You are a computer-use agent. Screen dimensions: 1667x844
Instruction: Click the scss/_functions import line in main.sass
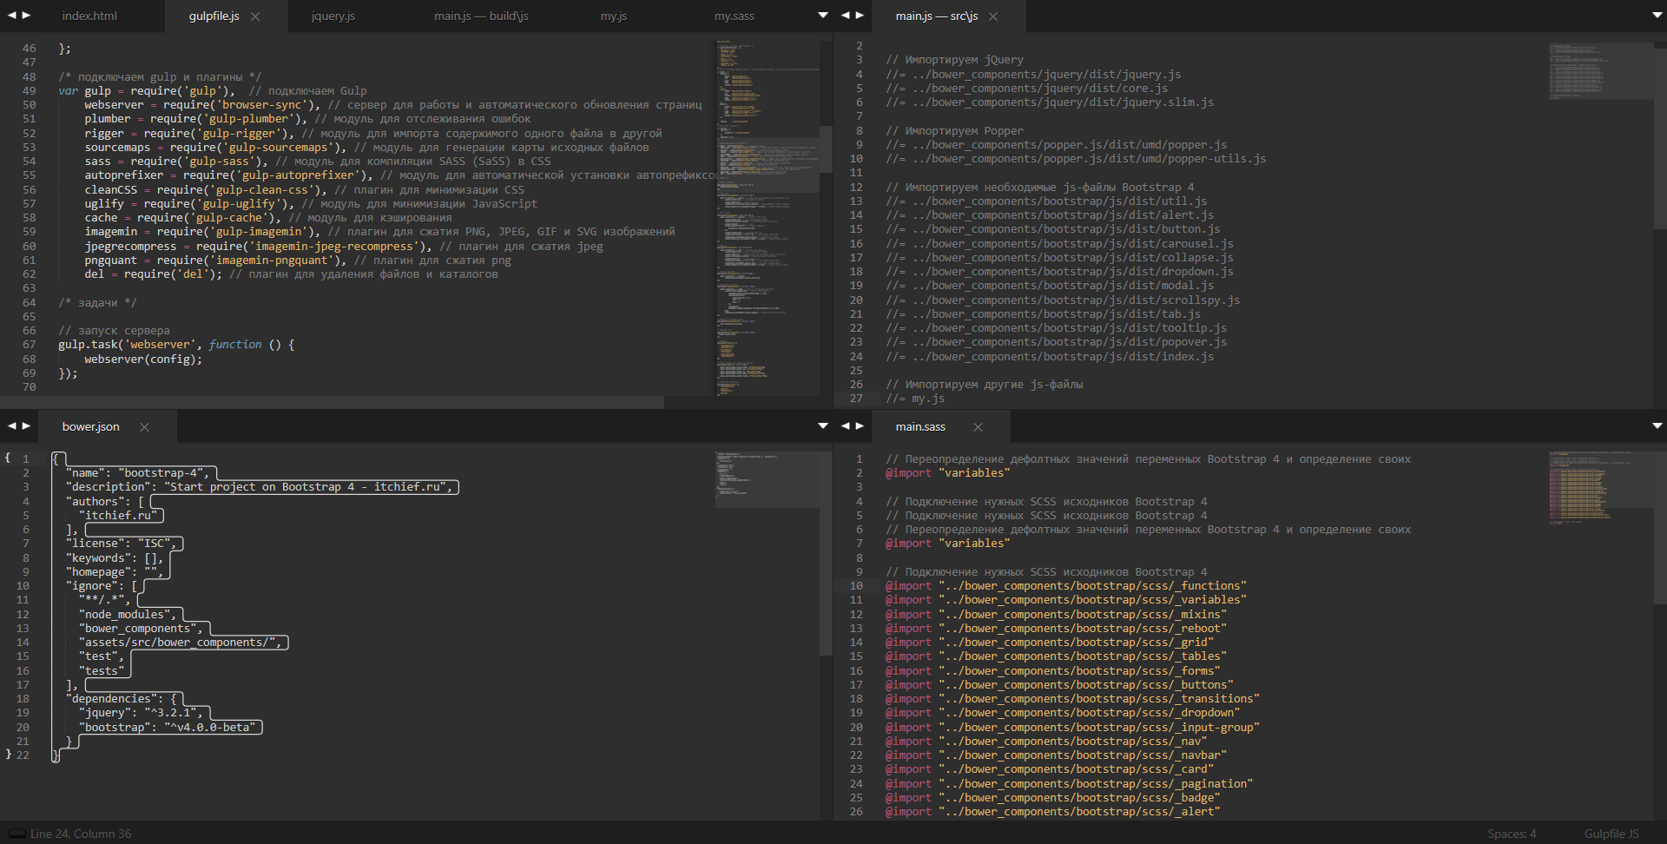tap(1066, 586)
